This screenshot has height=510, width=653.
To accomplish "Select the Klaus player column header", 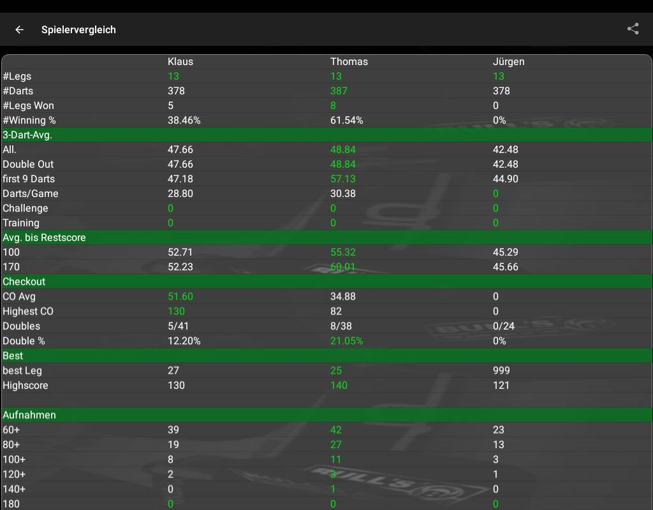I will (x=180, y=62).
